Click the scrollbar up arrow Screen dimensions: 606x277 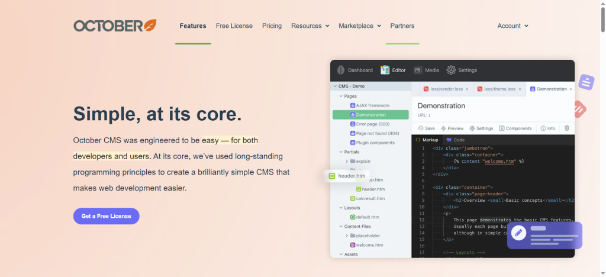[602, 3]
